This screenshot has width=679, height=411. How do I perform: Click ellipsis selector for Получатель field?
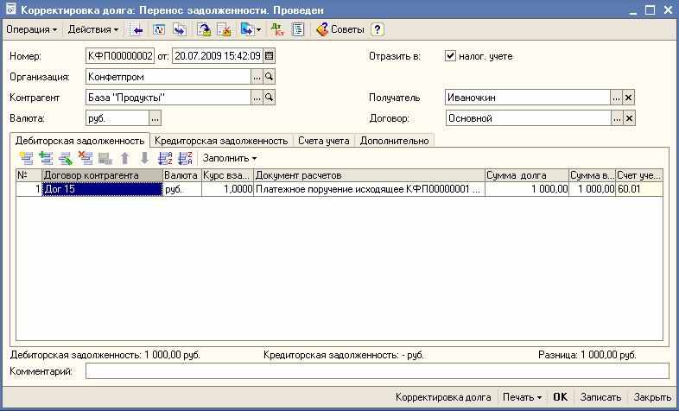click(x=616, y=98)
